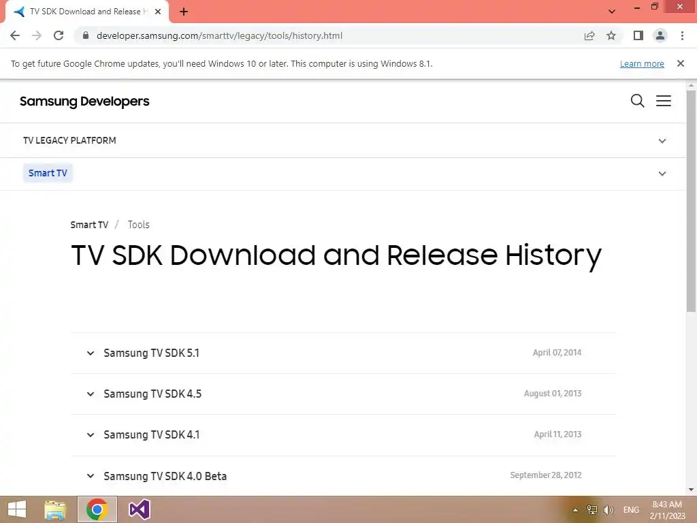Screen dimensions: 697x523
Task: Click the August 01, 2013 date
Action: click(x=553, y=394)
